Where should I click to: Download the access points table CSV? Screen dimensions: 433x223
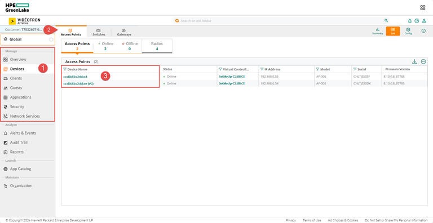(414, 61)
